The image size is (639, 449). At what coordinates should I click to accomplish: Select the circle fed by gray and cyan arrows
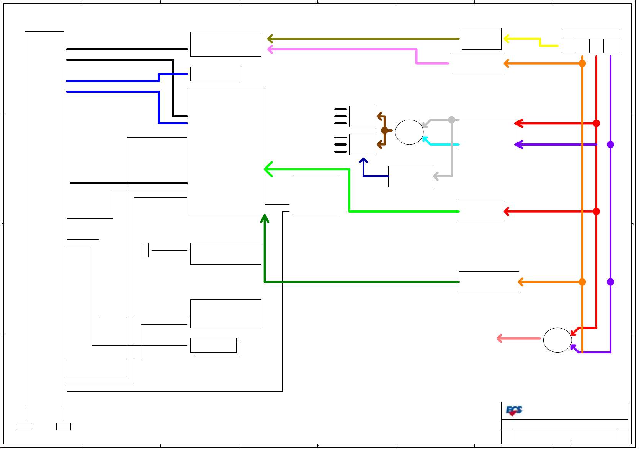point(409,132)
